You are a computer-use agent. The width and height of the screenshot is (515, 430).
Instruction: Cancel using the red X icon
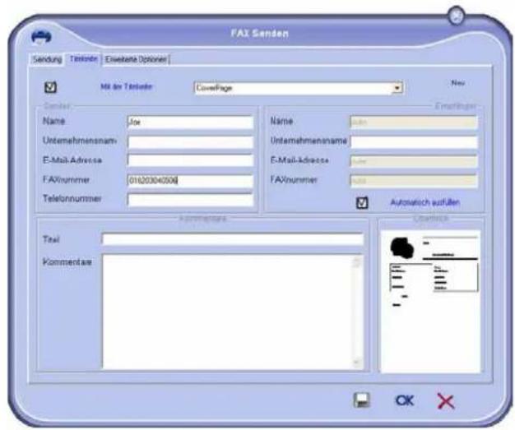pyautogui.click(x=446, y=401)
